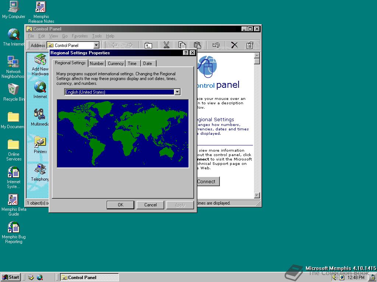The width and height of the screenshot is (377, 282).
Task: Click the Control Panel address field
Action: click(73, 45)
